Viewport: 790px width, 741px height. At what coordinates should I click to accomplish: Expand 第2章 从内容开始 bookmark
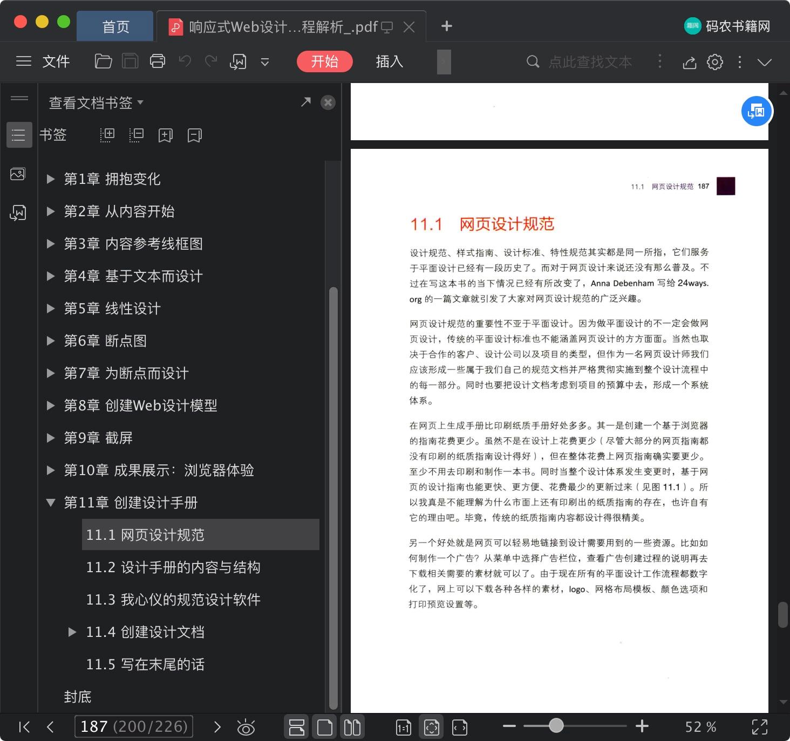[51, 211]
